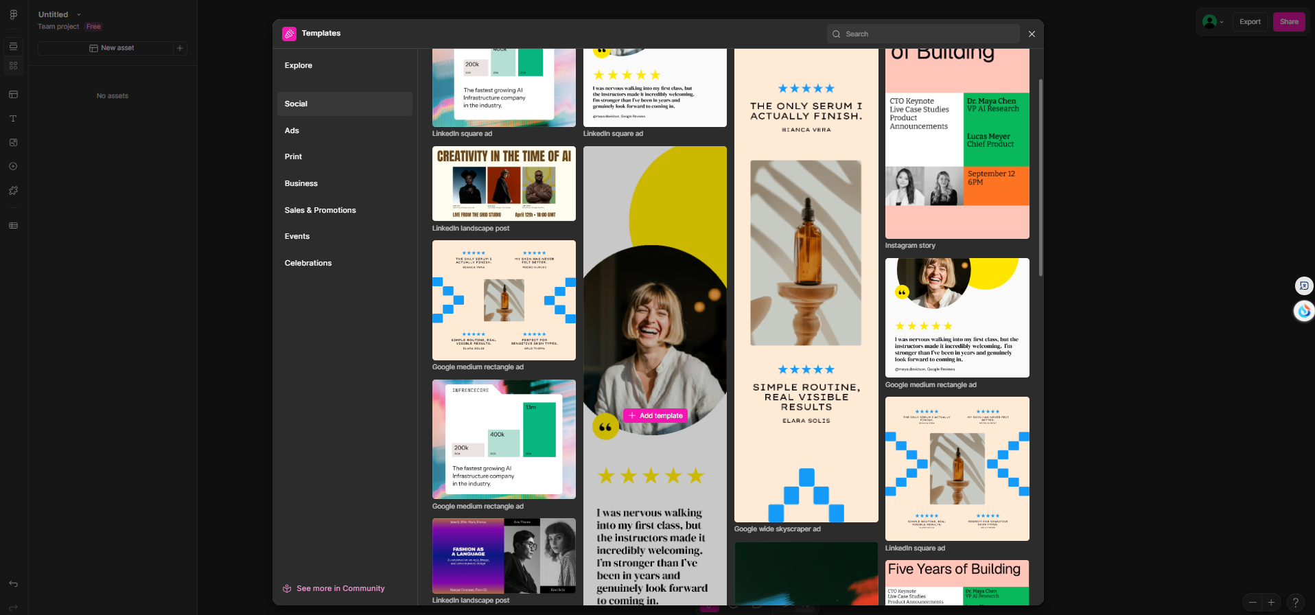Click the Undo arrow icon
This screenshot has height=615, width=1315.
[14, 584]
